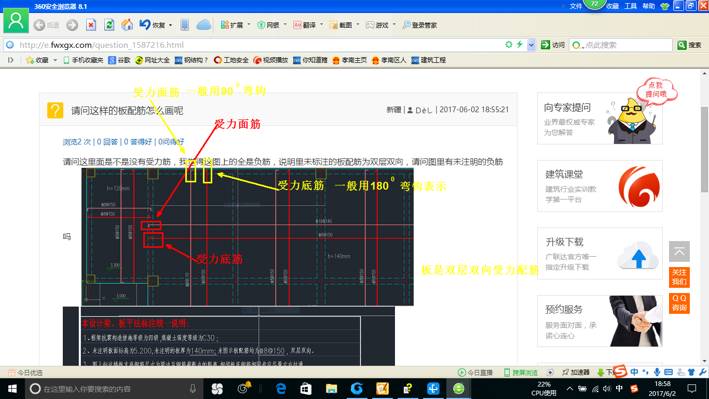This screenshot has width=709, height=399.
Task: Expand the 网银 dropdown arrow
Action: tap(285, 25)
